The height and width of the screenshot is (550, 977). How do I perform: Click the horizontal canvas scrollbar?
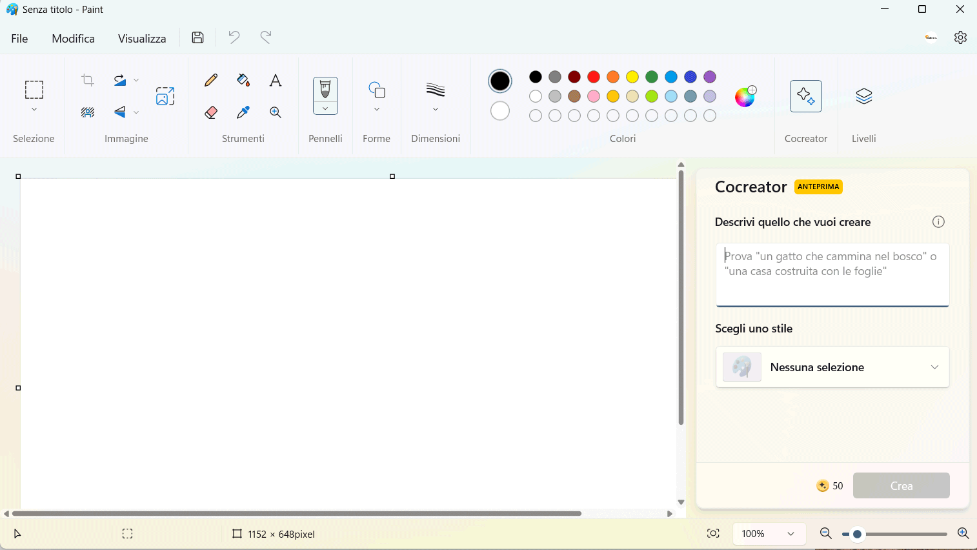click(x=297, y=514)
